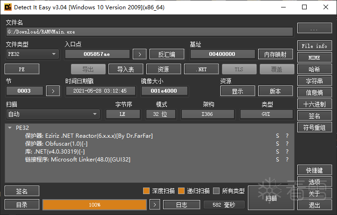Screen dimensions: 337x215
Task: Select the Microsoft Linker(48.0) row
Action: [149, 160]
